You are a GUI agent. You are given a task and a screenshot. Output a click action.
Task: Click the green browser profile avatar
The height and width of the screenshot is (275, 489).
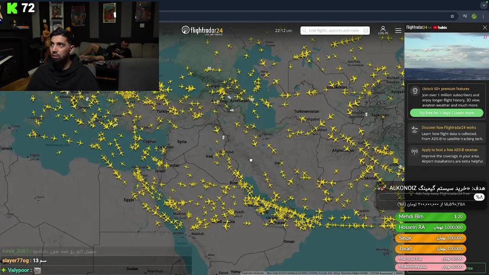coord(474,16)
